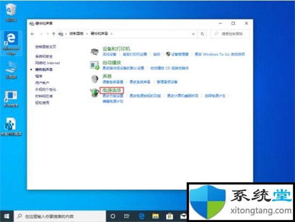Open the Sound speaker icon

94,79
